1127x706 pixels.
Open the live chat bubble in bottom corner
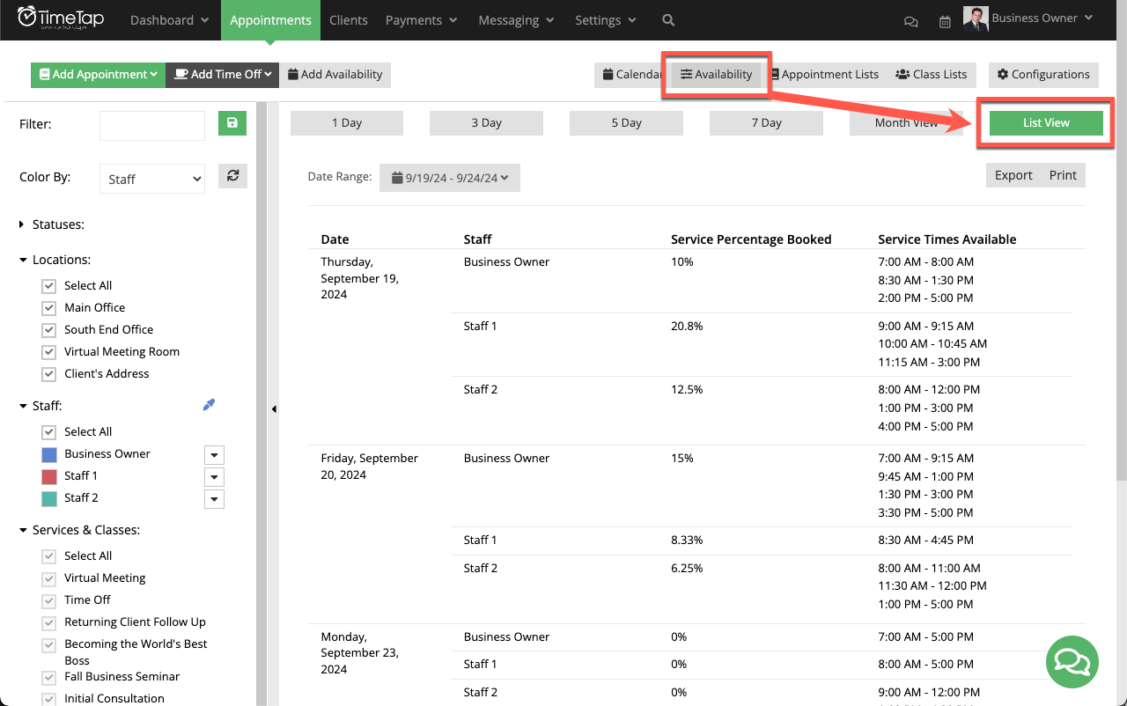[1072, 661]
